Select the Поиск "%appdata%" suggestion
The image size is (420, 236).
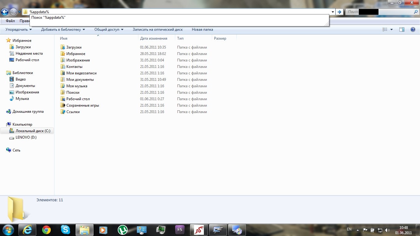click(x=48, y=18)
